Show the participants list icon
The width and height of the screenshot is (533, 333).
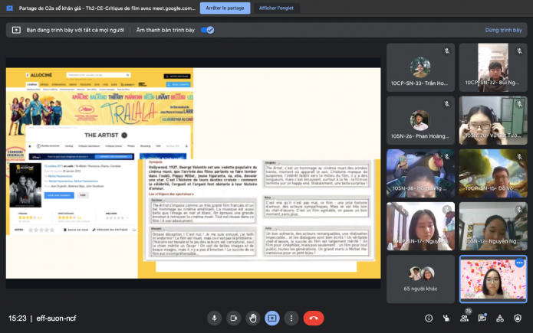pyautogui.click(x=464, y=318)
